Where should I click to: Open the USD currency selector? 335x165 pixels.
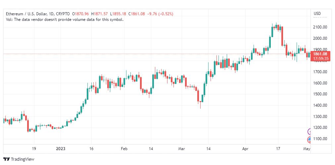pyautogui.click(x=317, y=14)
